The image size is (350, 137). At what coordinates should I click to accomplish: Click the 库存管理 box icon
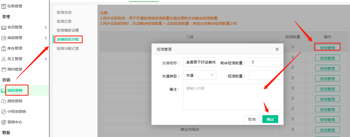coord(4,48)
